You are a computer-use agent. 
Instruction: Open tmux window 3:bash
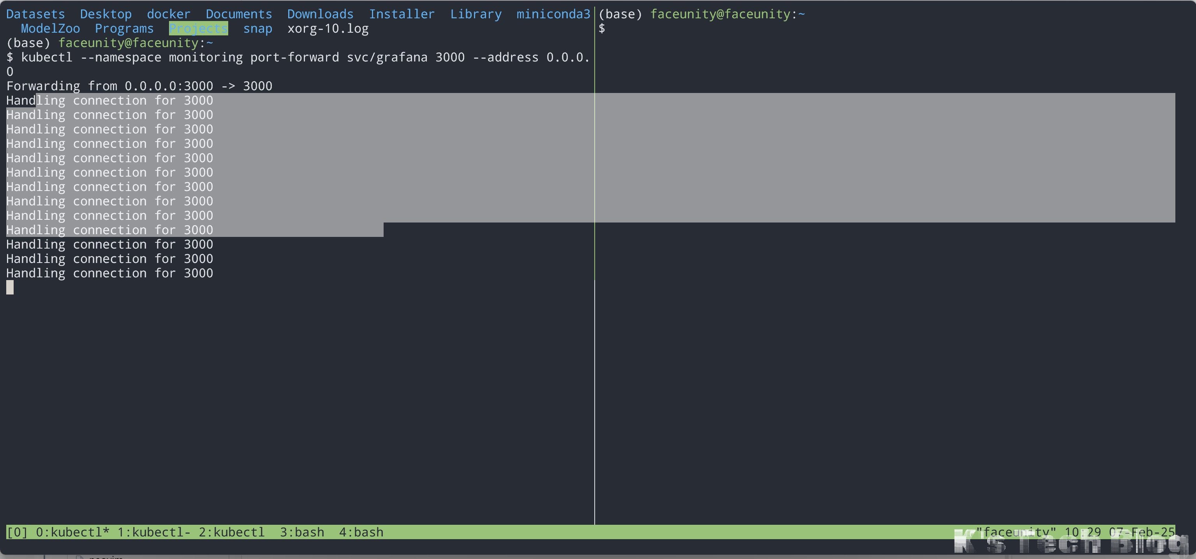pos(302,532)
